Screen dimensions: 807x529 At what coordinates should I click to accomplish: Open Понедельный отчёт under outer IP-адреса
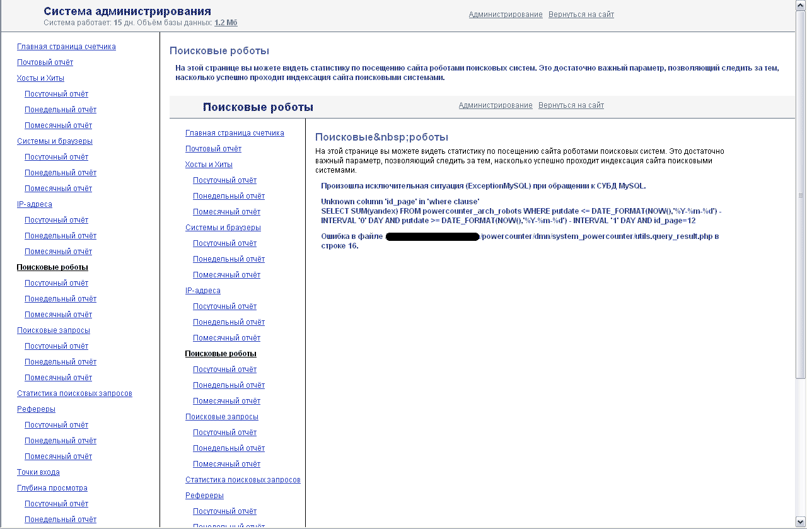tap(61, 236)
